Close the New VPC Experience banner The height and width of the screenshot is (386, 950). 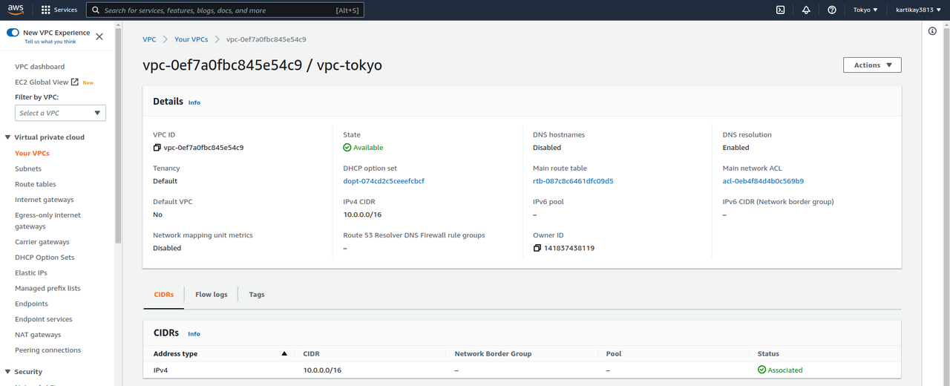point(99,36)
